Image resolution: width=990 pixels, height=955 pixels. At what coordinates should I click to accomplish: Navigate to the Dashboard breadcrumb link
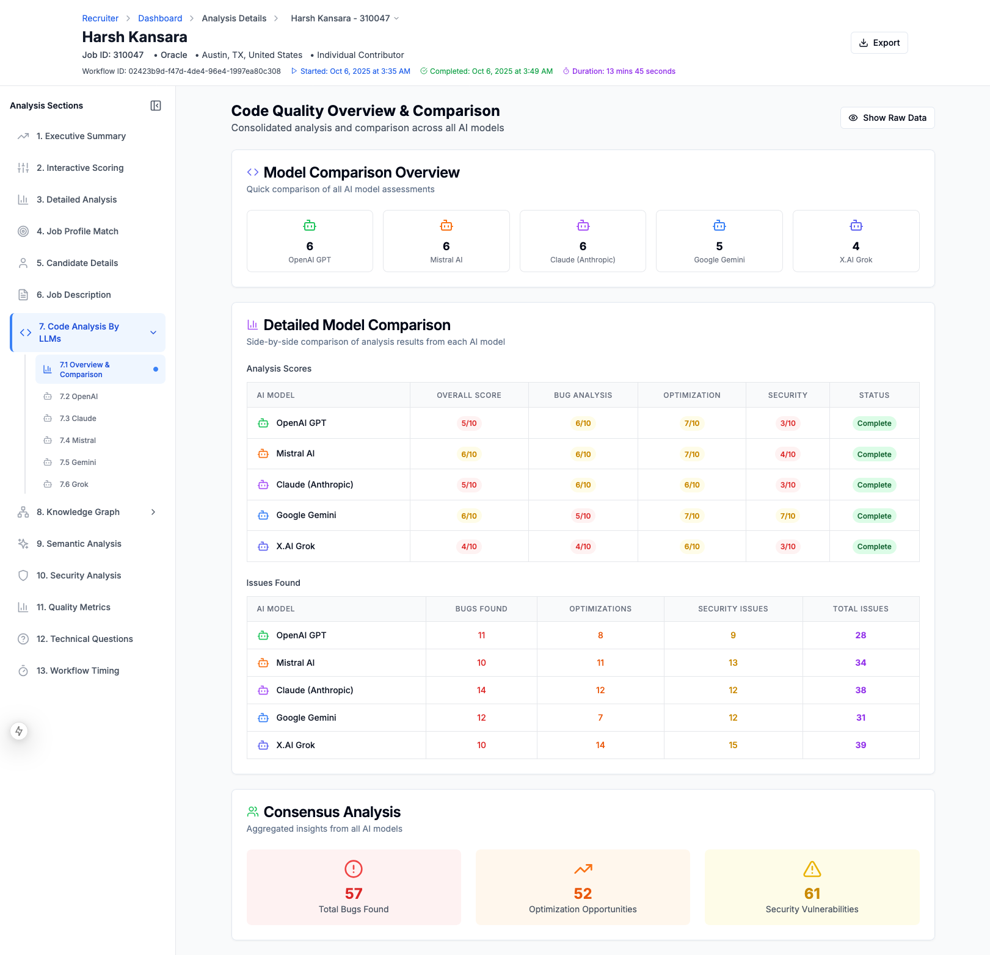point(160,18)
